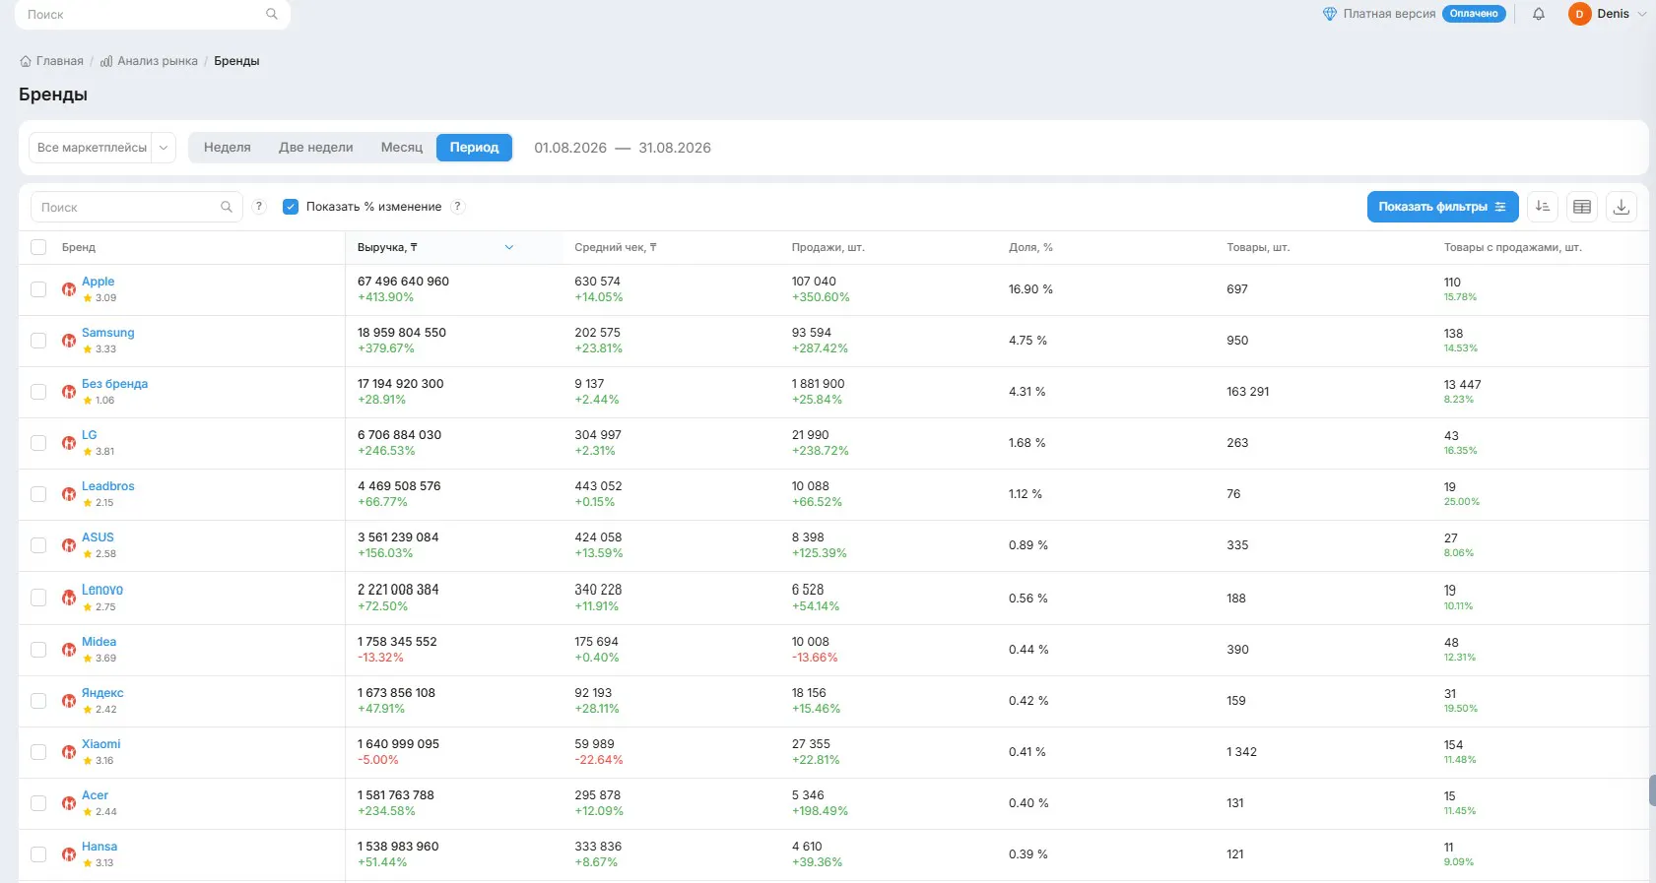Click the vertical scrollbar thumb
This screenshot has width=1656, height=883.
tap(1652, 791)
